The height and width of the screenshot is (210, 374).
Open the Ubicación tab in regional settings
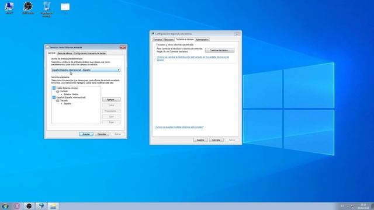[169, 40]
